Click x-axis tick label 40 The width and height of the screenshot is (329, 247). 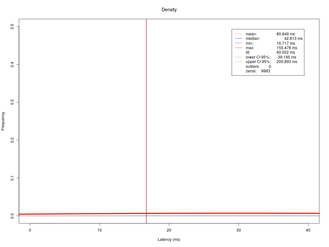[x=308, y=230]
